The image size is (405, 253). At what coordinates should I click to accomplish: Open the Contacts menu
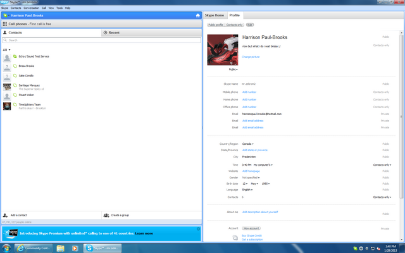16,8
